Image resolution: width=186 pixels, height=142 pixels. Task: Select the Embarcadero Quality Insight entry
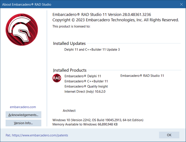tap(86, 86)
